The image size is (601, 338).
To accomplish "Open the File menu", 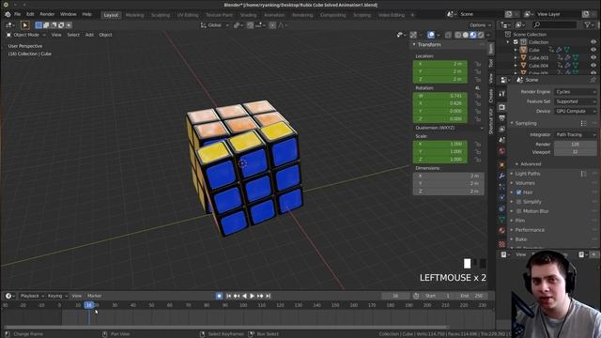I will pos(17,14).
